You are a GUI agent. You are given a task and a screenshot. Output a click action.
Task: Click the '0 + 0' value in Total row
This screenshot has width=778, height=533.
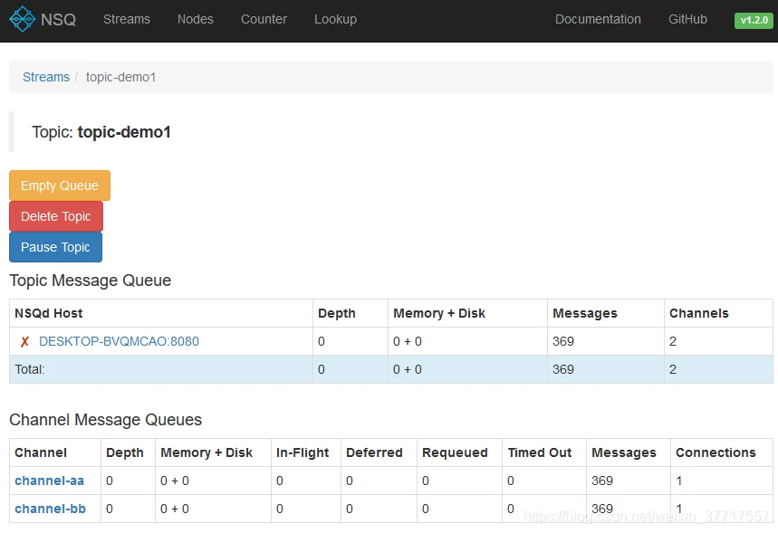pos(408,369)
